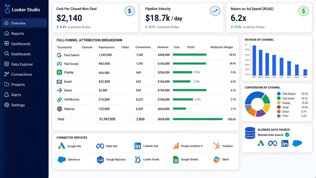Select the Meta Ads connected service
This screenshot has width=316, height=178.
[107, 146]
